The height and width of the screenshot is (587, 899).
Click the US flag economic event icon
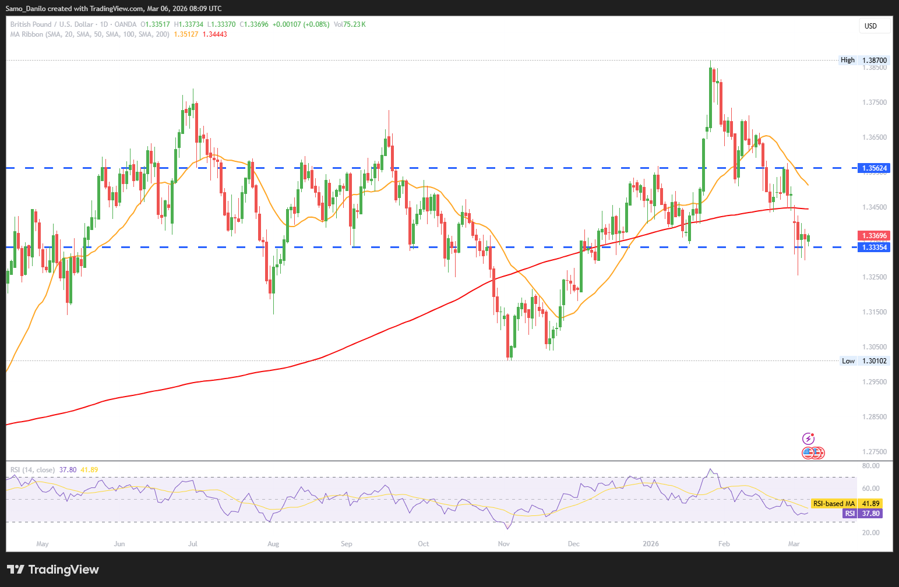tap(808, 452)
